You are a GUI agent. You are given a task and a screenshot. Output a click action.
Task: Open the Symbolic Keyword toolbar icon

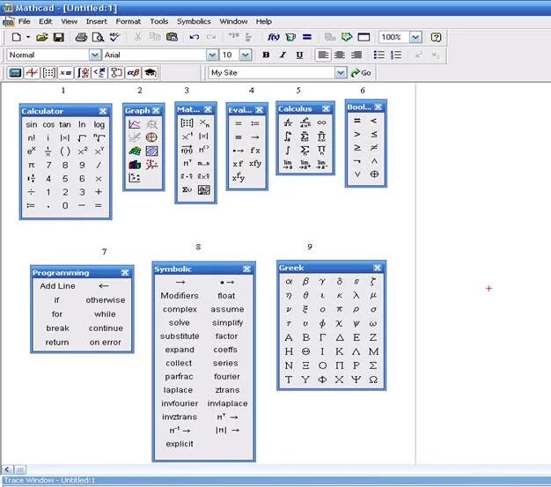click(x=151, y=73)
